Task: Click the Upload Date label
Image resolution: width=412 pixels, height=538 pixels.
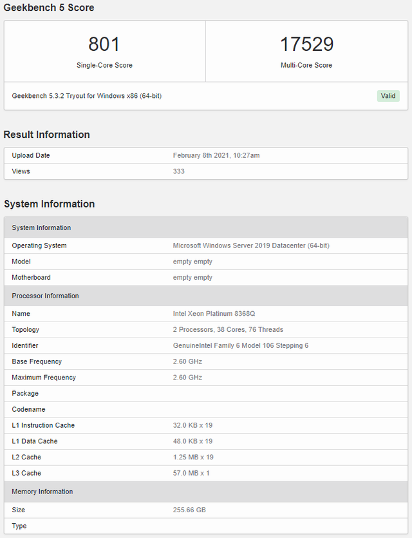Action: click(x=31, y=155)
